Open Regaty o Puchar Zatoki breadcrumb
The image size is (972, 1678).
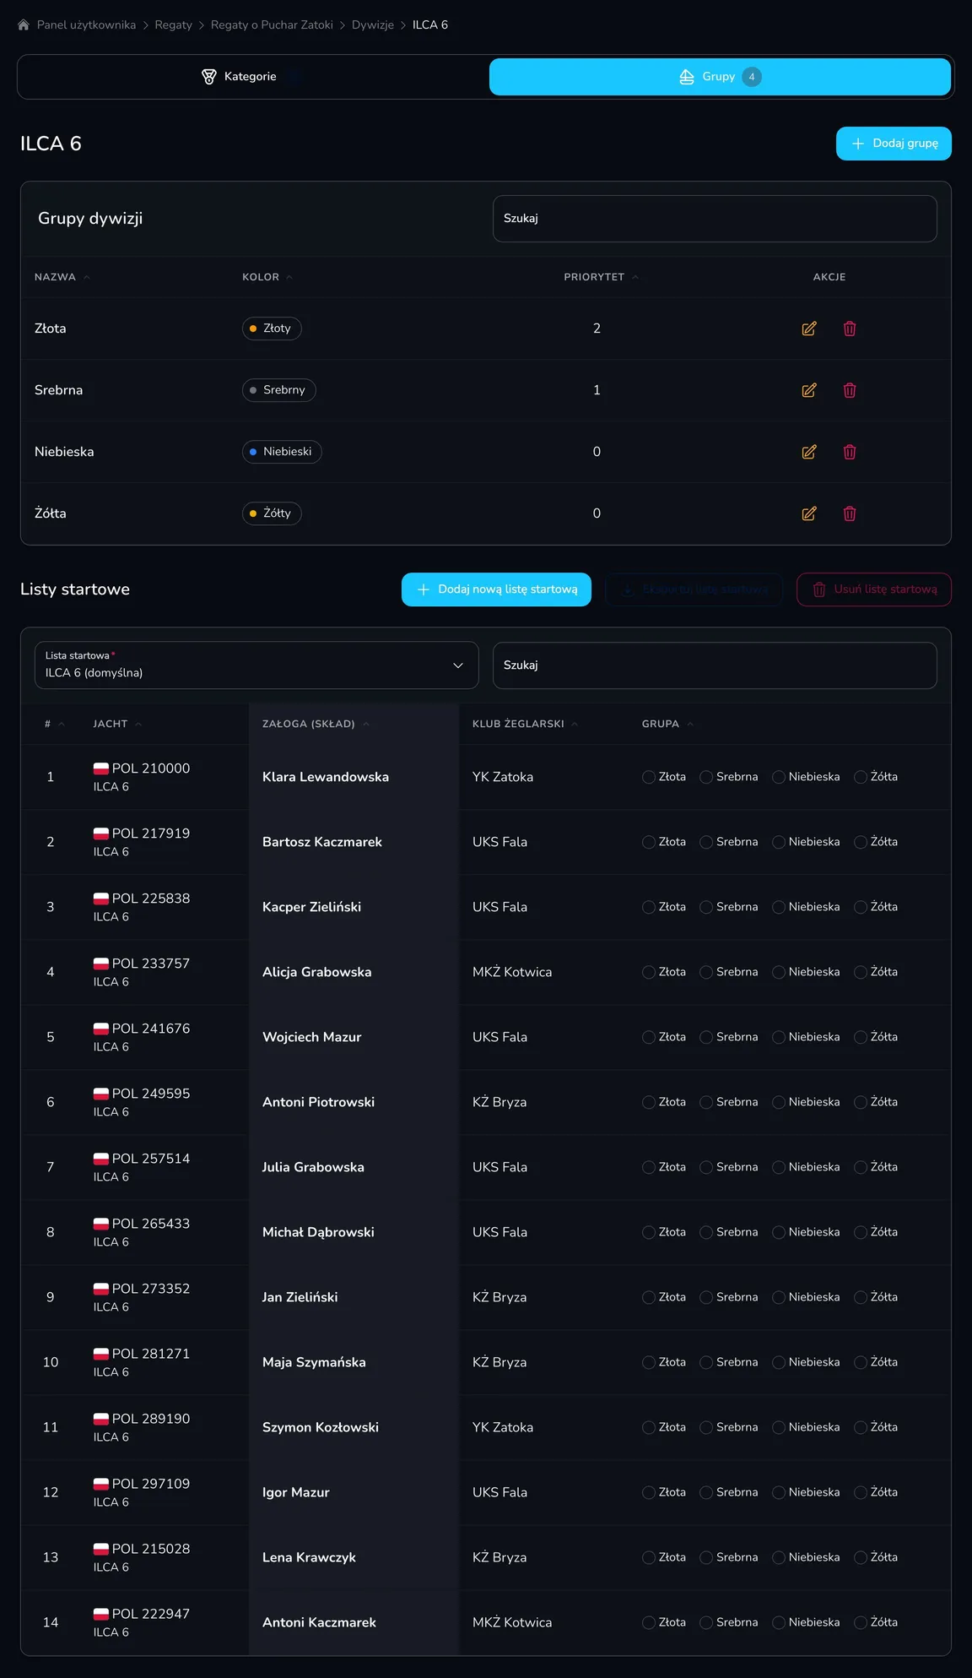tap(272, 25)
